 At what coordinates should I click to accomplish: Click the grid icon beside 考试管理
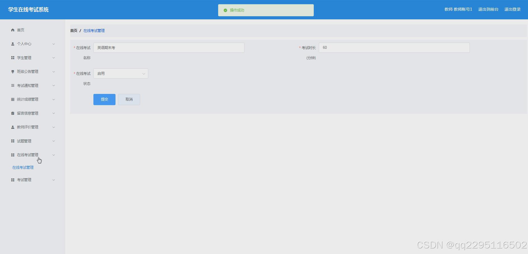(x=13, y=180)
